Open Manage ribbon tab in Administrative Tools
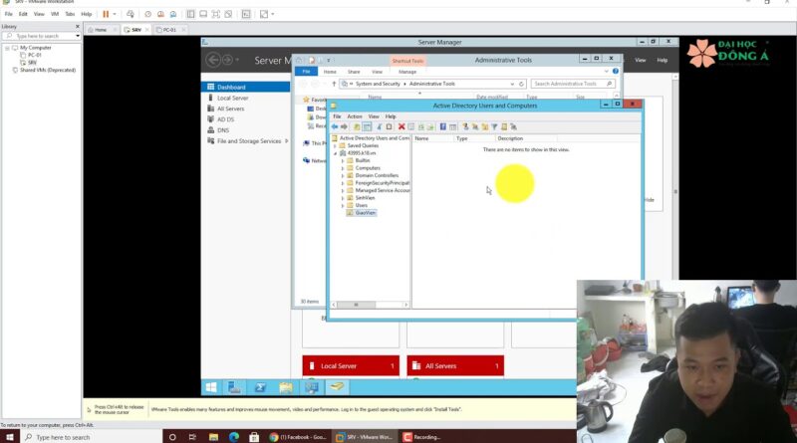The width and height of the screenshot is (797, 443). (x=407, y=72)
